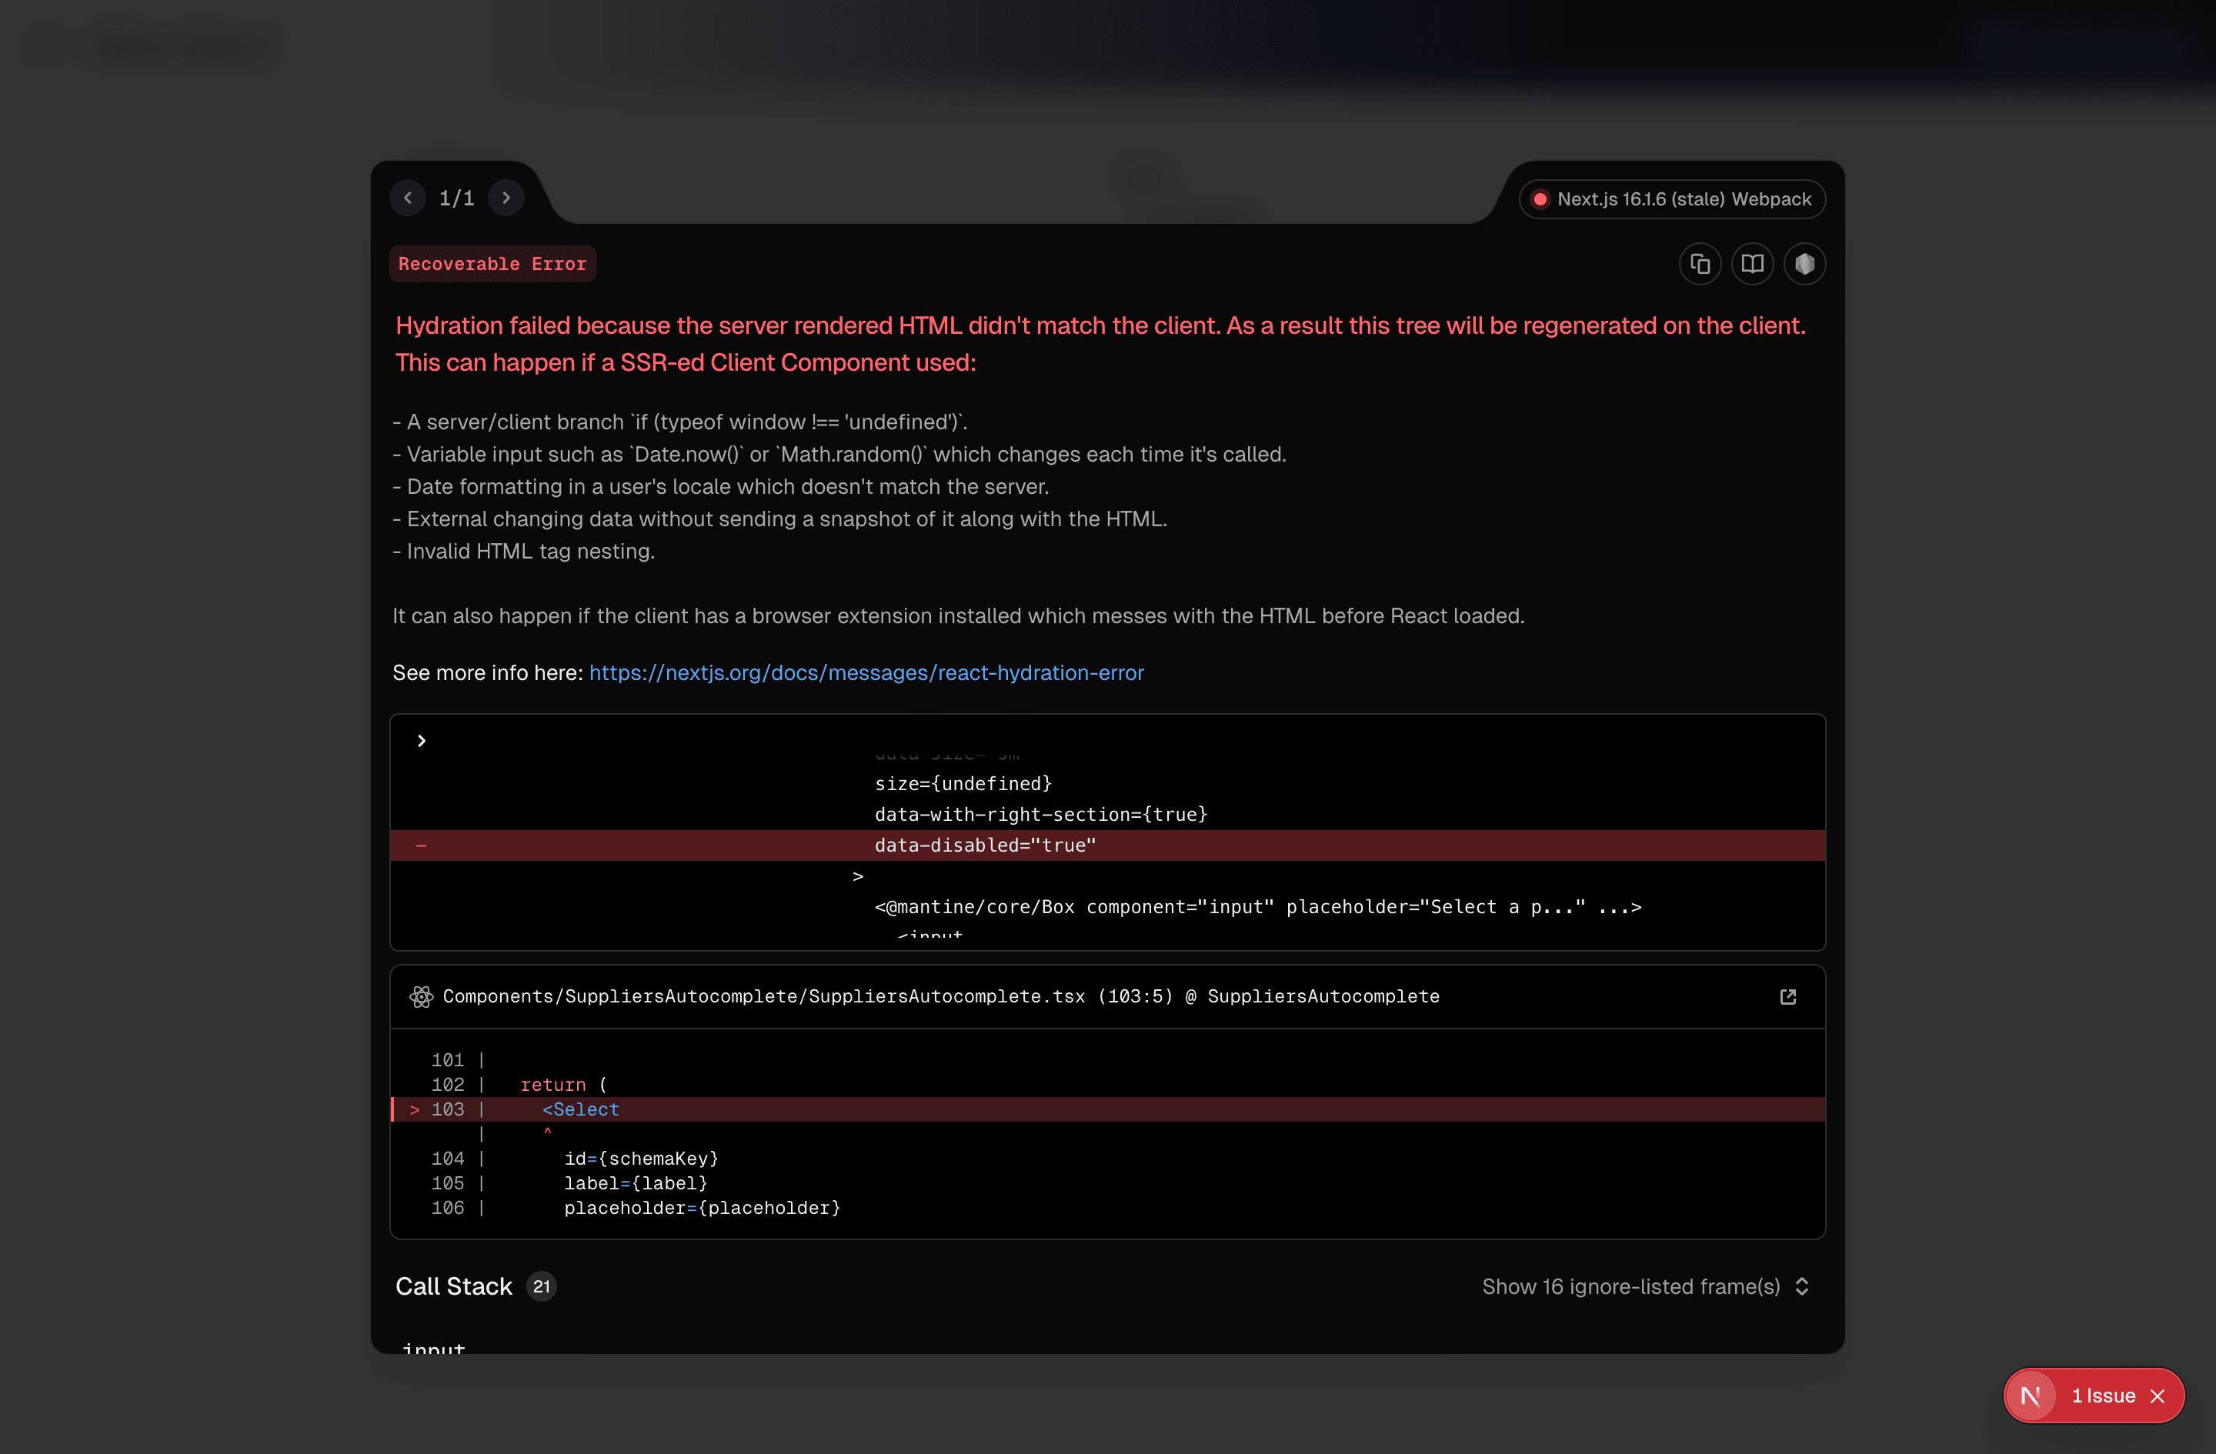This screenshot has height=1454, width=2216.
Task: Click the React atom icon beside file path
Action: pos(421,997)
